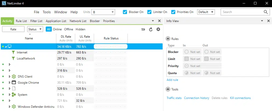Switch to Network List tab
This screenshot has height=111, width=272.
(78, 21)
